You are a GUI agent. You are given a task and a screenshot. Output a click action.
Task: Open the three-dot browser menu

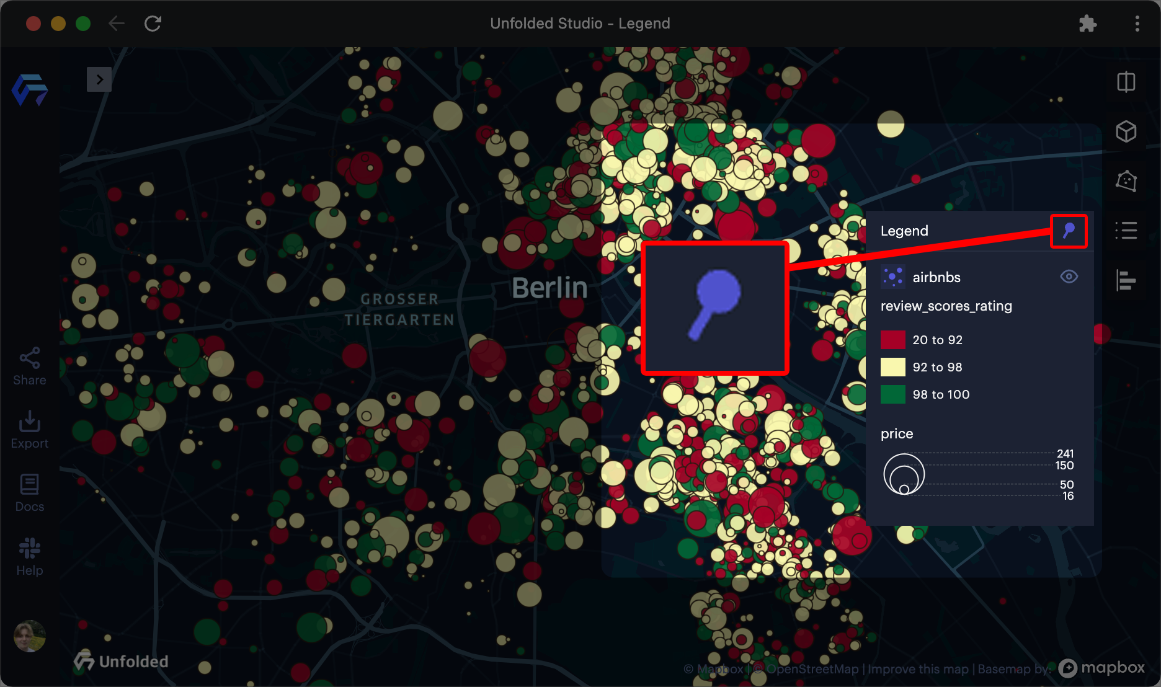click(1137, 24)
